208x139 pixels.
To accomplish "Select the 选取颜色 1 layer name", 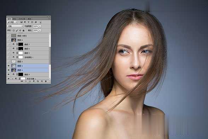I will pyautogui.click(x=29, y=57).
